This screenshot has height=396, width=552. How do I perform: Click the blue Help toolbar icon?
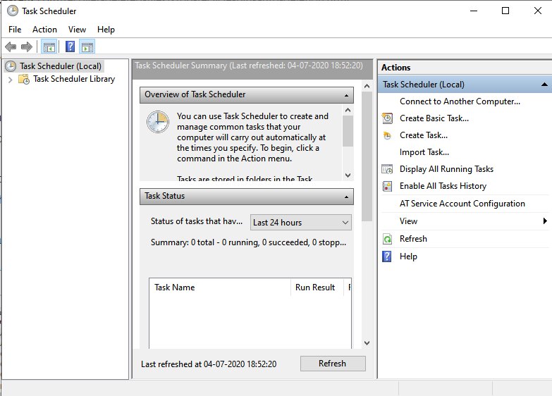[x=70, y=47]
